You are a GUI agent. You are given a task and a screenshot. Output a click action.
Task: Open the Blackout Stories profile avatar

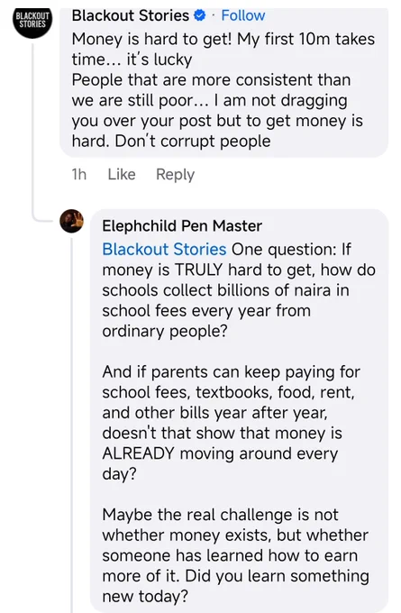point(32,22)
